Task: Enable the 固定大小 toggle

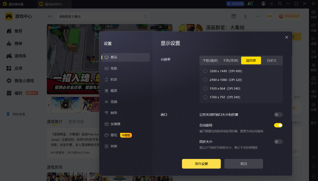Action: pyautogui.click(x=278, y=142)
